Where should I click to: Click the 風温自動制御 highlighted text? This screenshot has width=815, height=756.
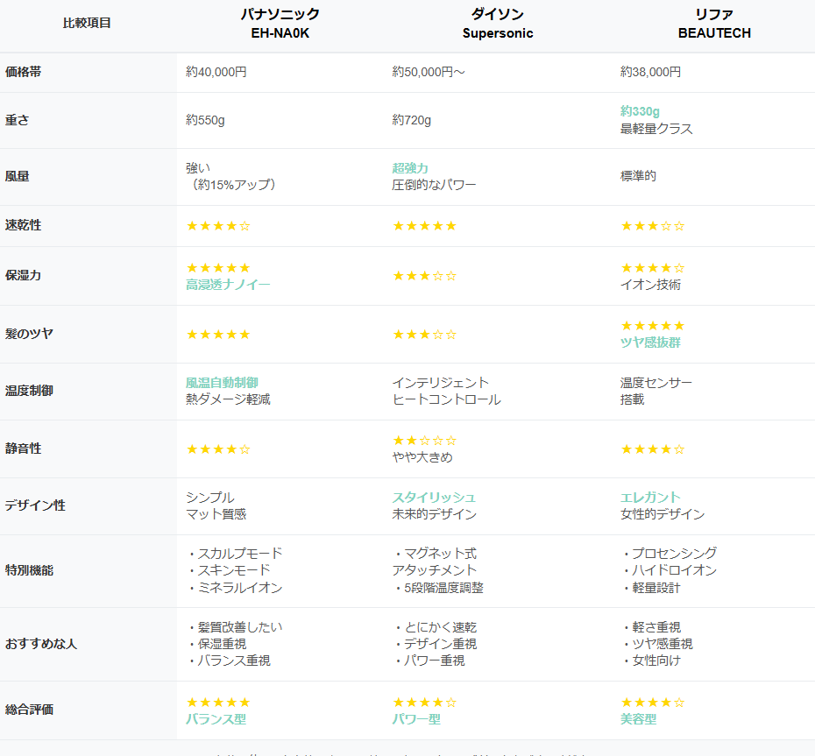click(222, 383)
